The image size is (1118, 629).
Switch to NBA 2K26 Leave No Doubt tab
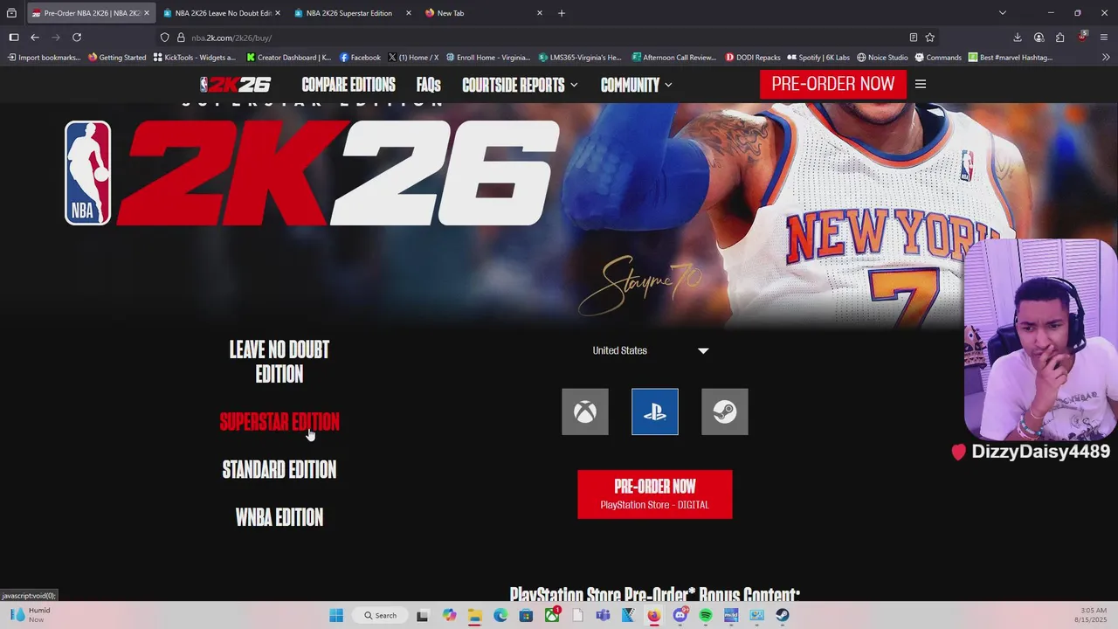[221, 13]
